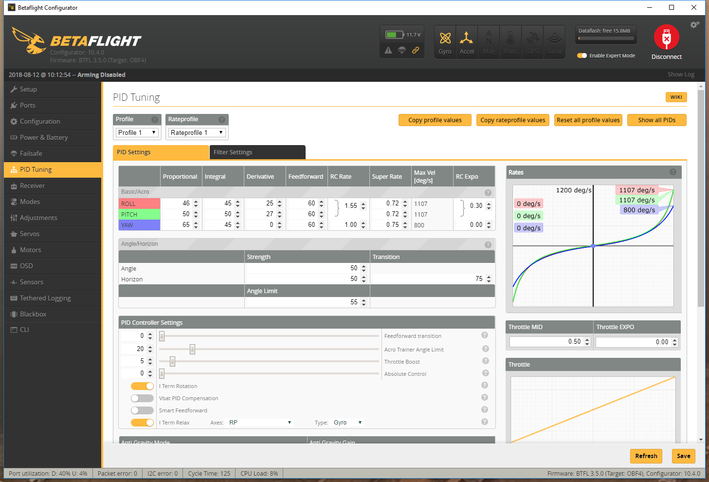Click the Throttle Boost slider handle
709x482 pixels.
(x=172, y=361)
